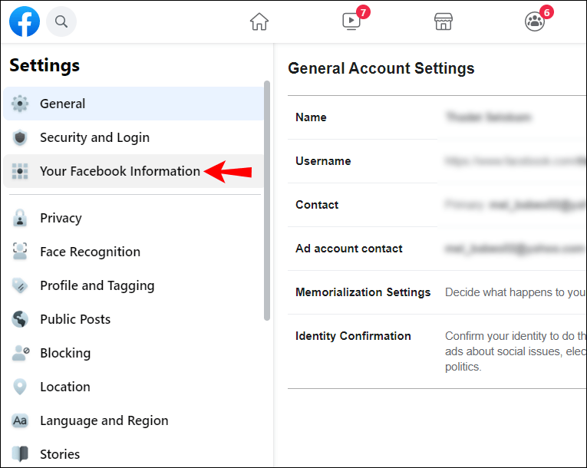587x468 pixels.
Task: Open the Watch video icon
Action: coord(351,21)
